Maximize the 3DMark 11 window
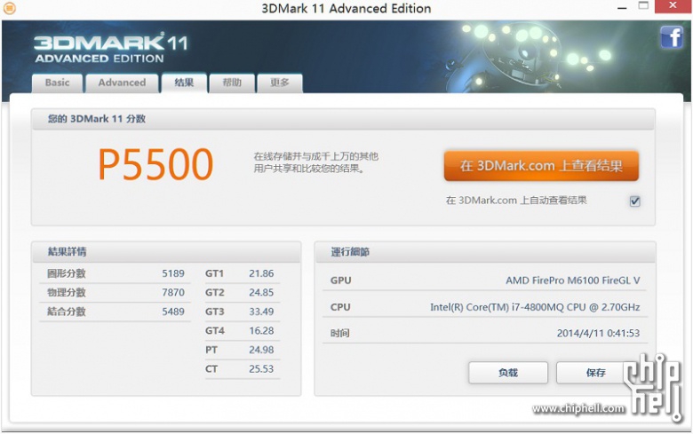Screen dimensions: 693x434 (x=643, y=6)
